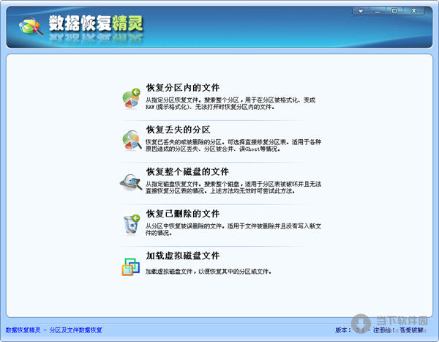Maximize the data recovery window
439x342 pixels.
click(394, 11)
